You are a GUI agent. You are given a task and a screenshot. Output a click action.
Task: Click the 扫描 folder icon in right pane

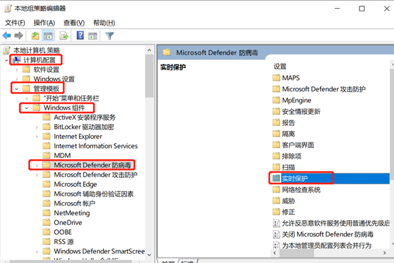pyautogui.click(x=276, y=167)
